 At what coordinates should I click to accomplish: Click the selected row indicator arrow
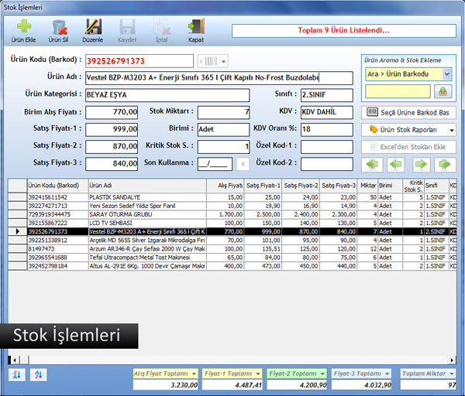pyautogui.click(x=18, y=231)
